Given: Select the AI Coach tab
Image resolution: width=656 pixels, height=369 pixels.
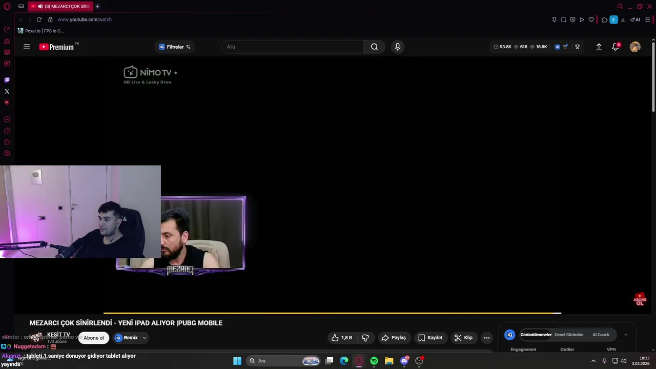Looking at the screenshot, I should pos(601,335).
